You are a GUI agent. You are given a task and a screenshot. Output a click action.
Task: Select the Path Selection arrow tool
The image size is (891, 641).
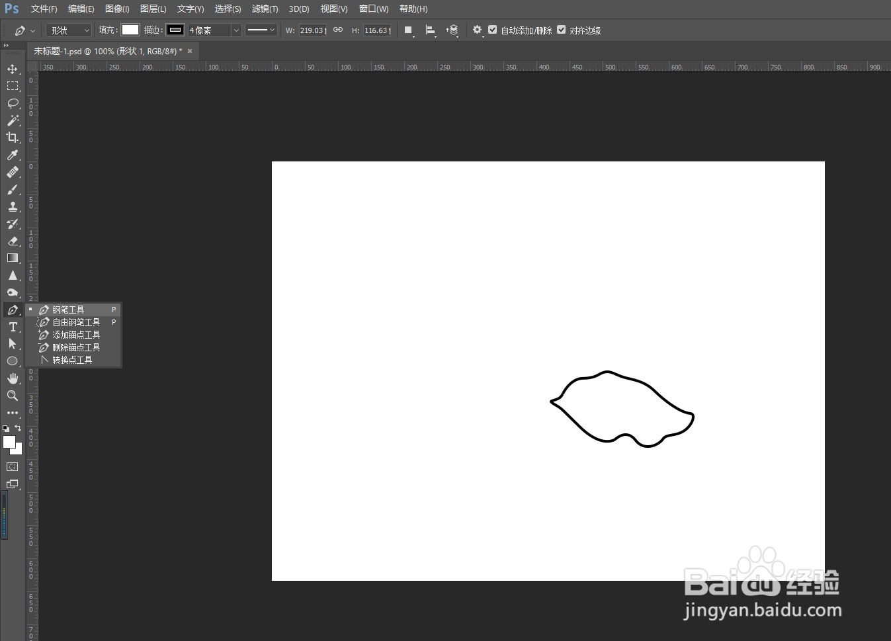pyautogui.click(x=13, y=344)
